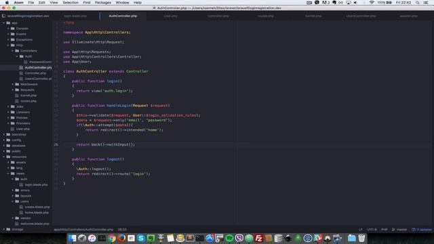The height and width of the screenshot is (244, 434).
Task: Click the UTF-8 encoding selector
Action: point(372,230)
